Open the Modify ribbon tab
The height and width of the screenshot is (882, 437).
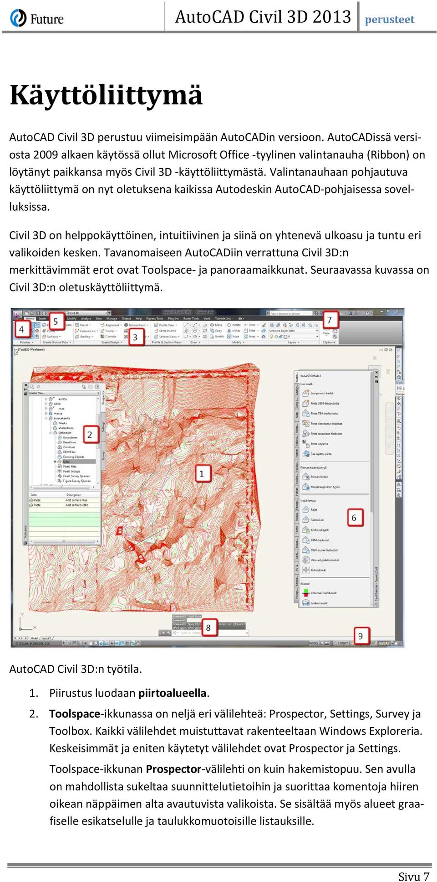point(72,319)
